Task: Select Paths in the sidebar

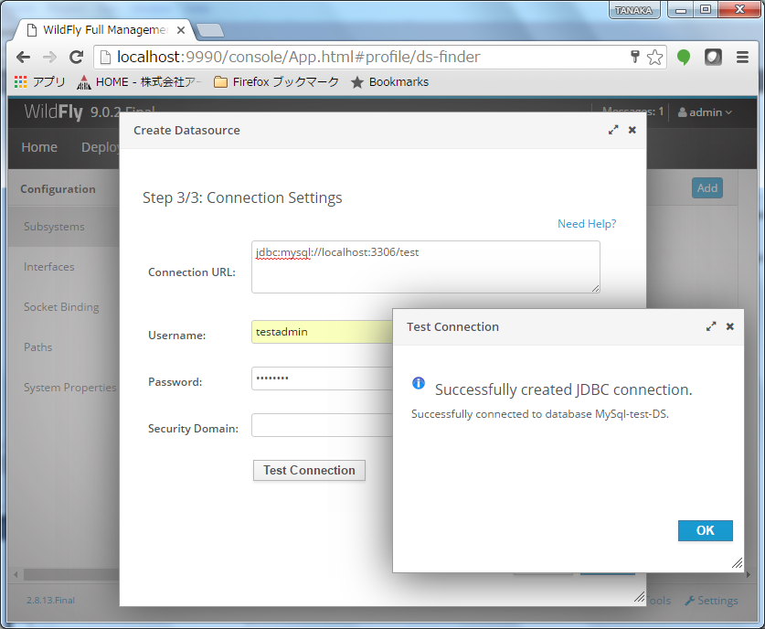Action: (x=63, y=347)
